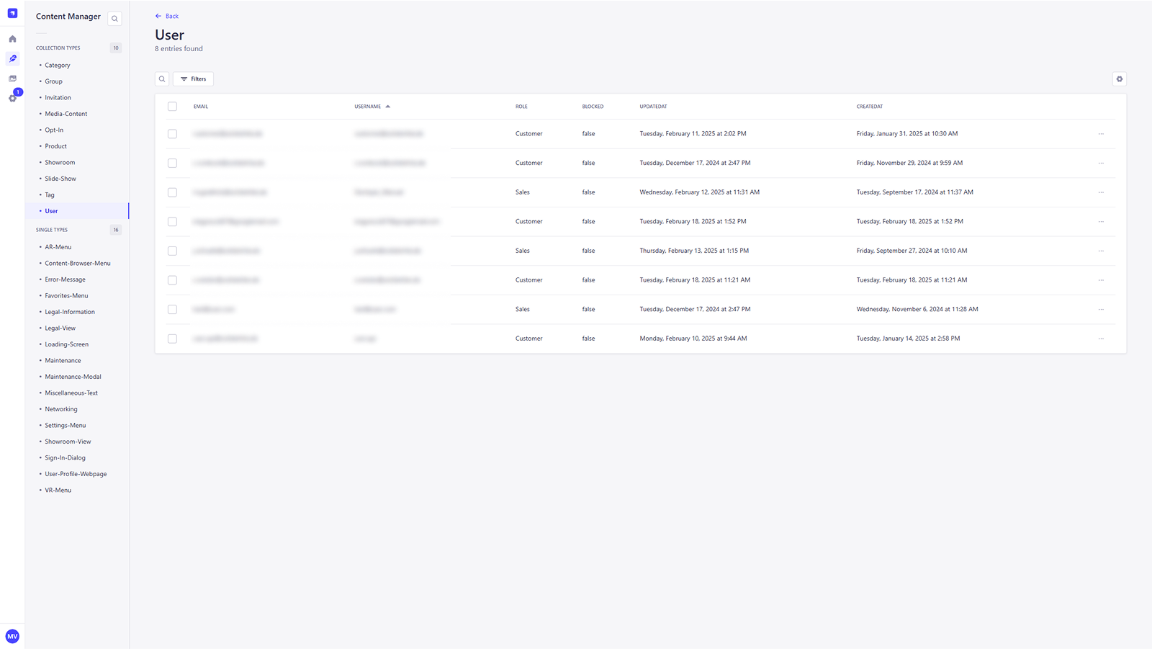Open the Product collection type link
Screen dimensions: 1152x649
(x=55, y=146)
